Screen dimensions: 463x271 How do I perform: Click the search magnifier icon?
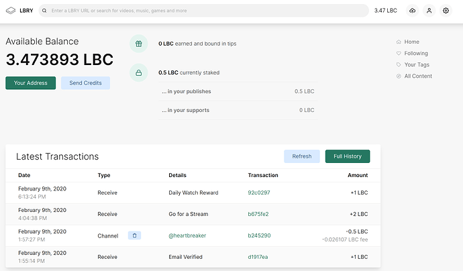point(44,11)
